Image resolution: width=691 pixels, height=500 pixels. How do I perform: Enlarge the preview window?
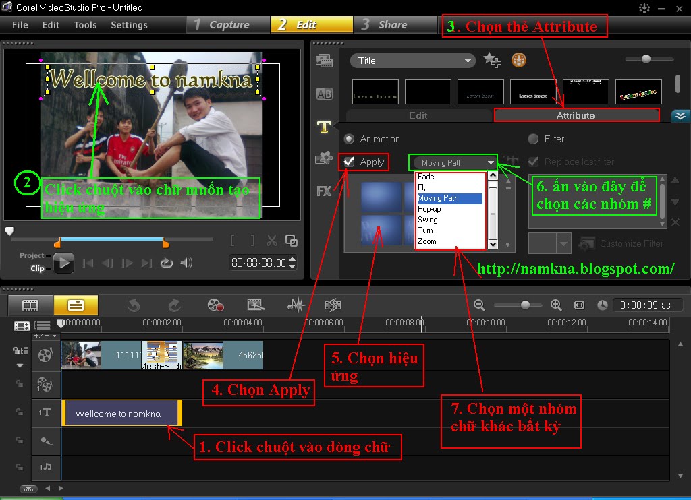(292, 241)
